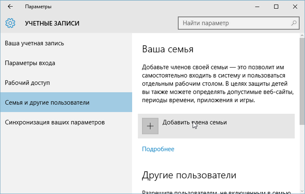This screenshot has height=194, width=305.
Task: Click the 'Другие пользователи' heading
Action: 189,175
